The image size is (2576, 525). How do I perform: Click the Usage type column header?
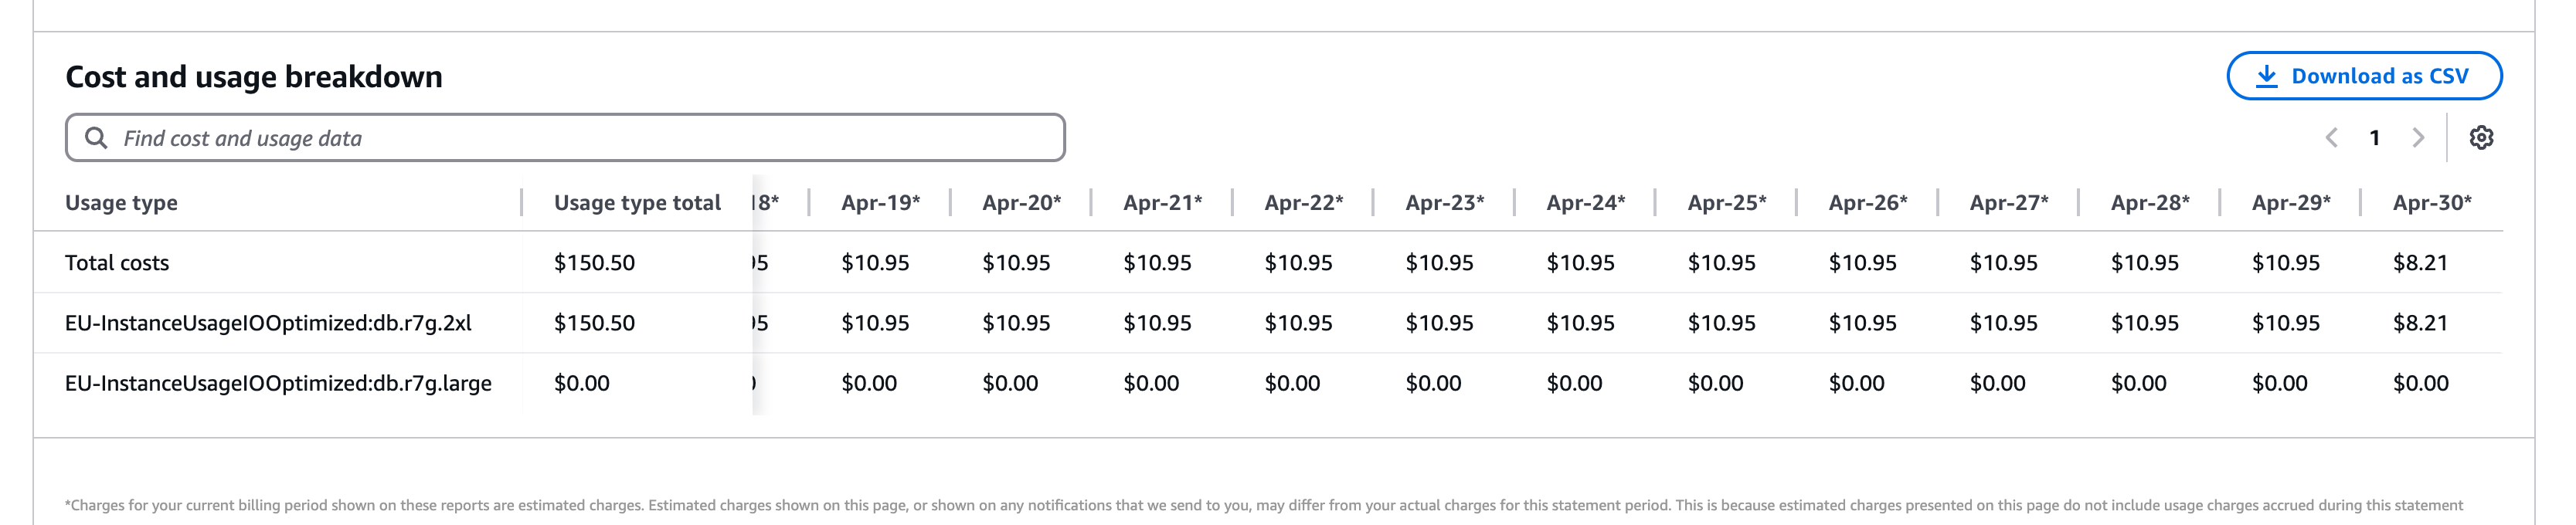121,203
